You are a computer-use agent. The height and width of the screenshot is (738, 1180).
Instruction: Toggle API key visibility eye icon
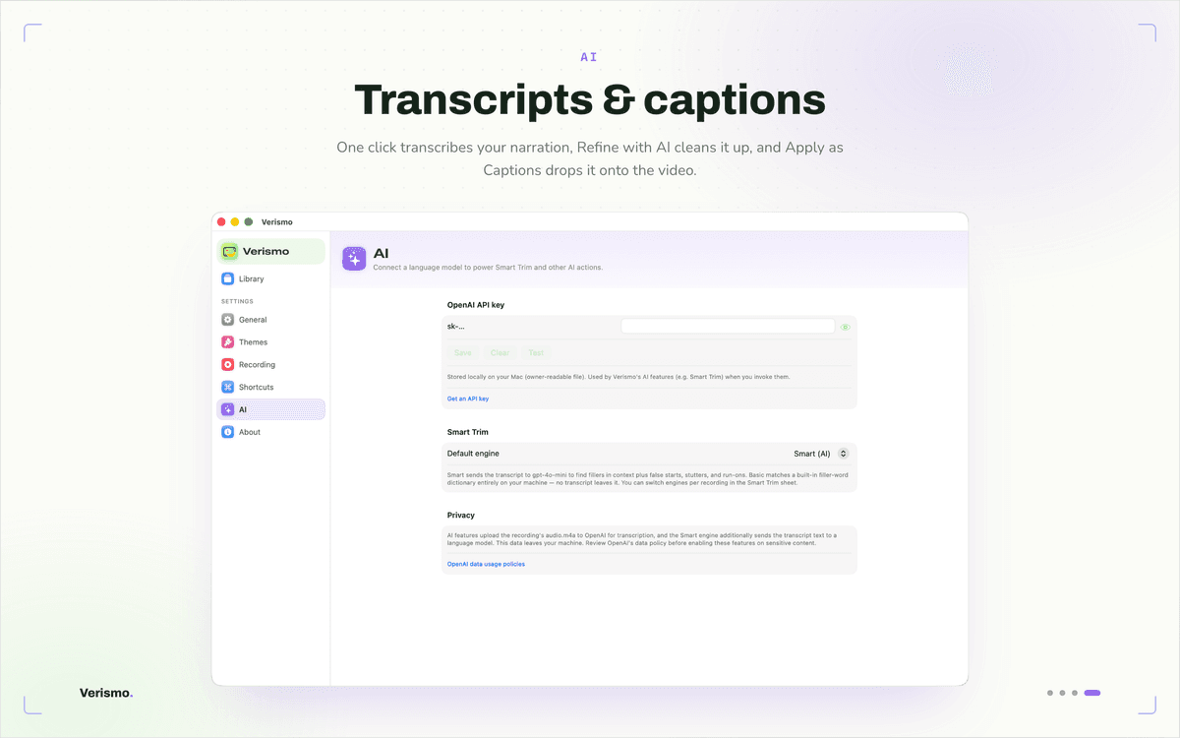click(845, 327)
